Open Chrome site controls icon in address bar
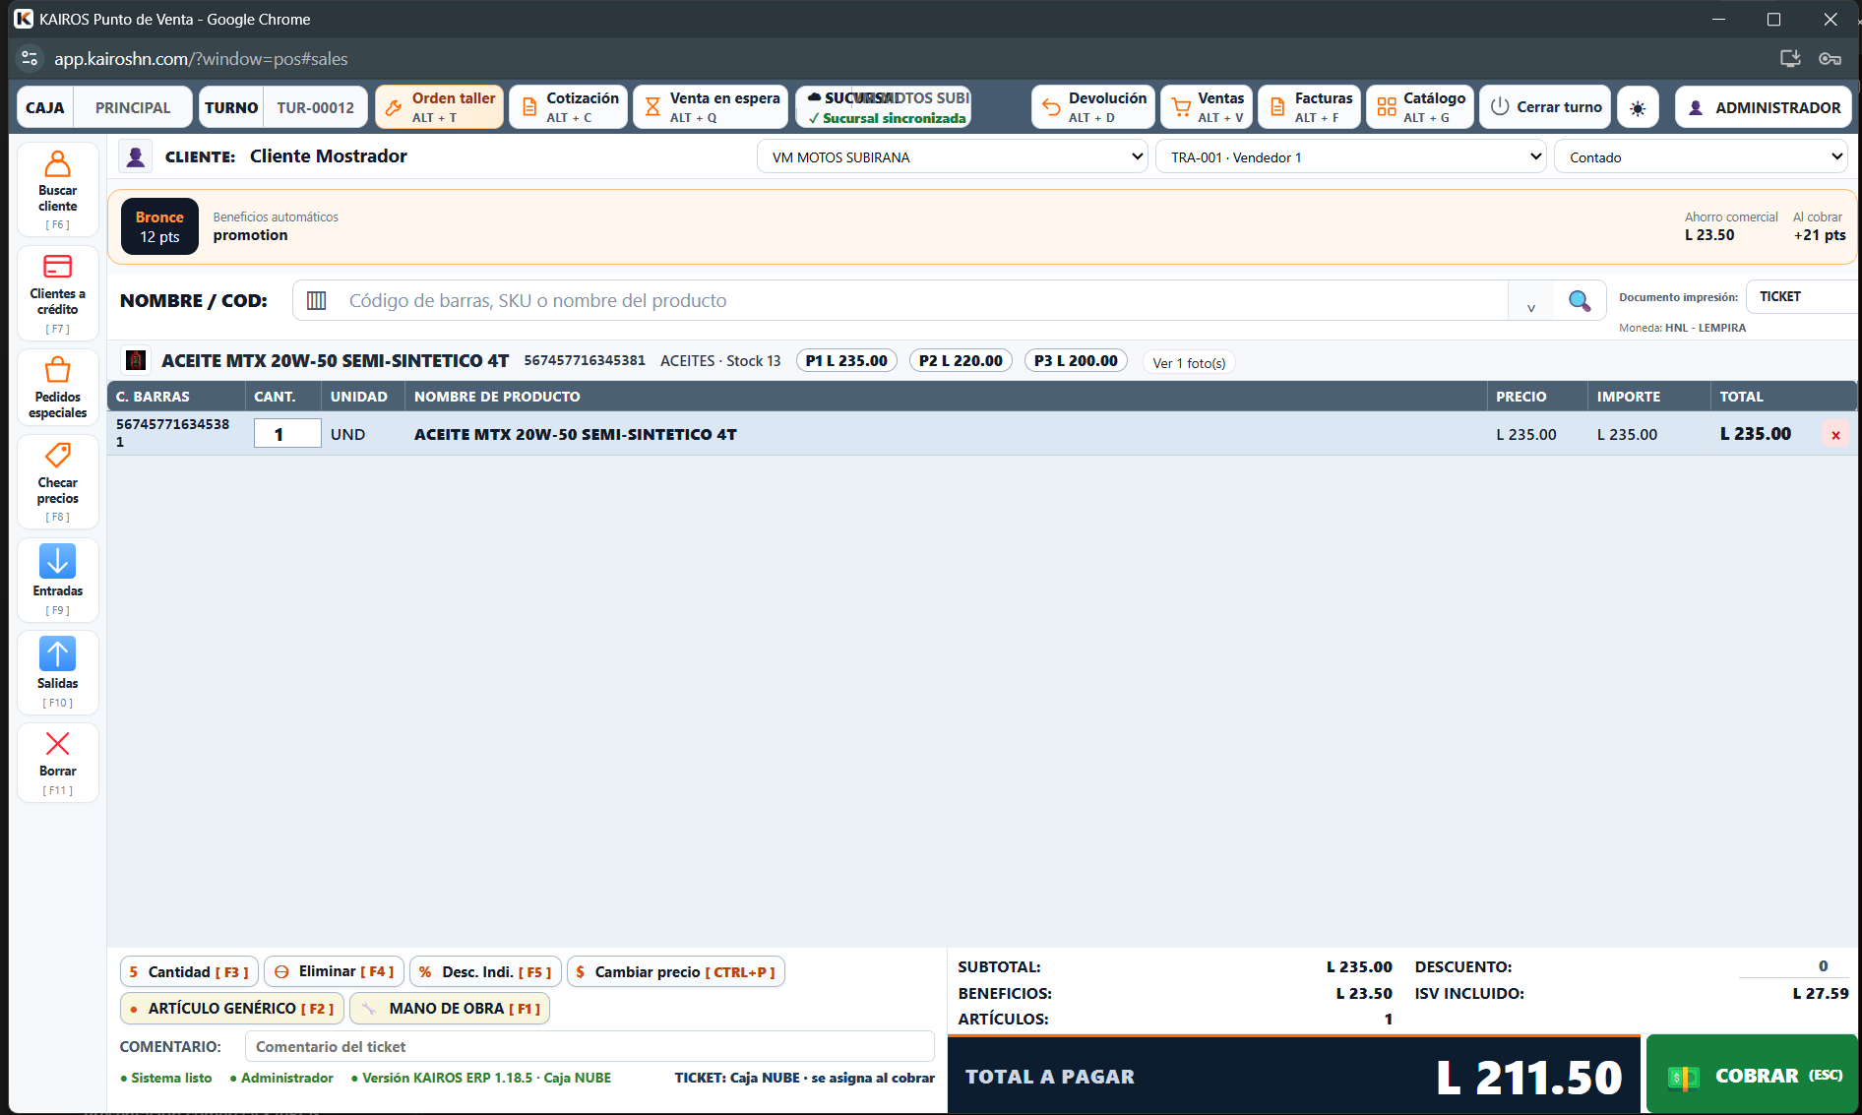Screen dimensions: 1862x1115 [x=30, y=59]
